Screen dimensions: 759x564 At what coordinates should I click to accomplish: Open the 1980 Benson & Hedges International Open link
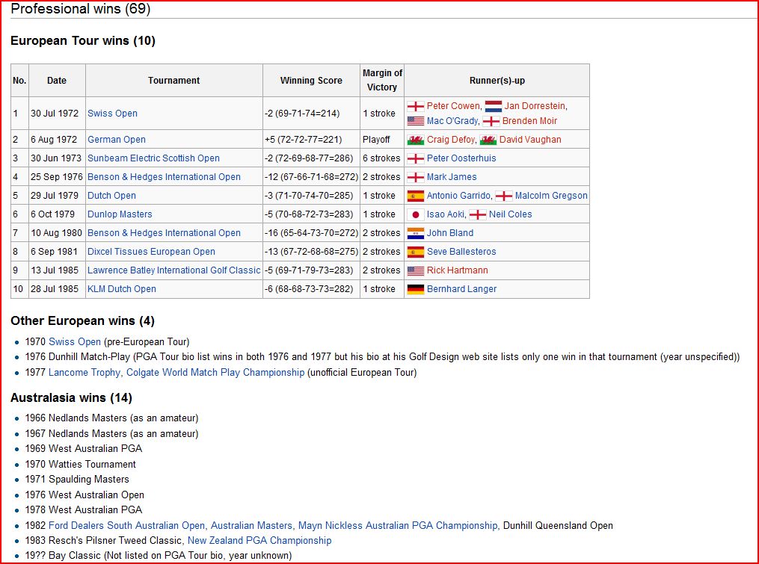point(164,233)
